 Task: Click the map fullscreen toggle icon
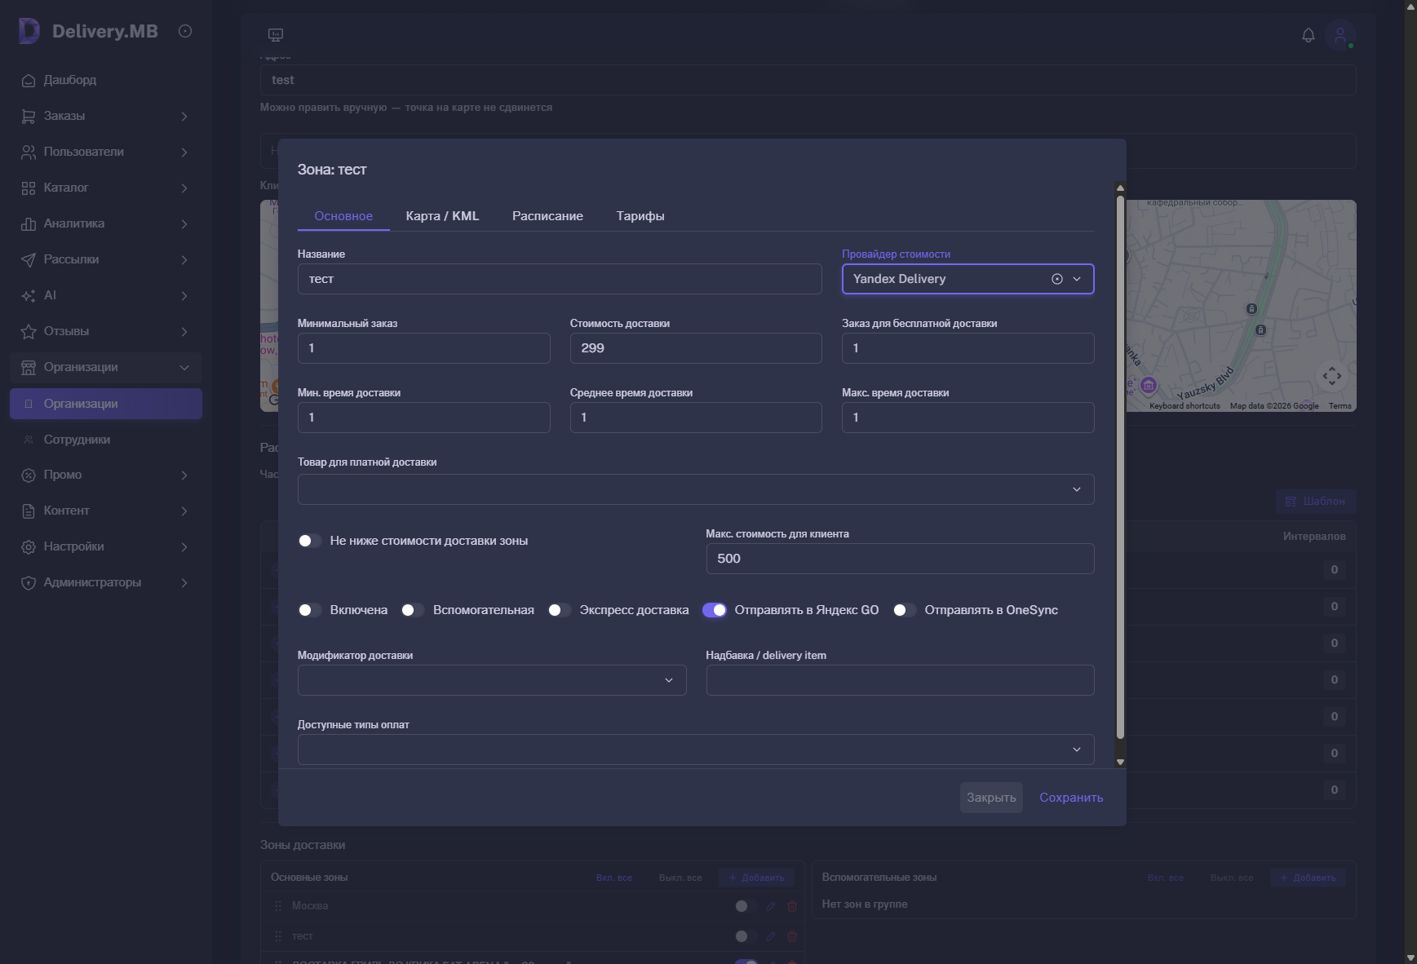pos(1331,376)
